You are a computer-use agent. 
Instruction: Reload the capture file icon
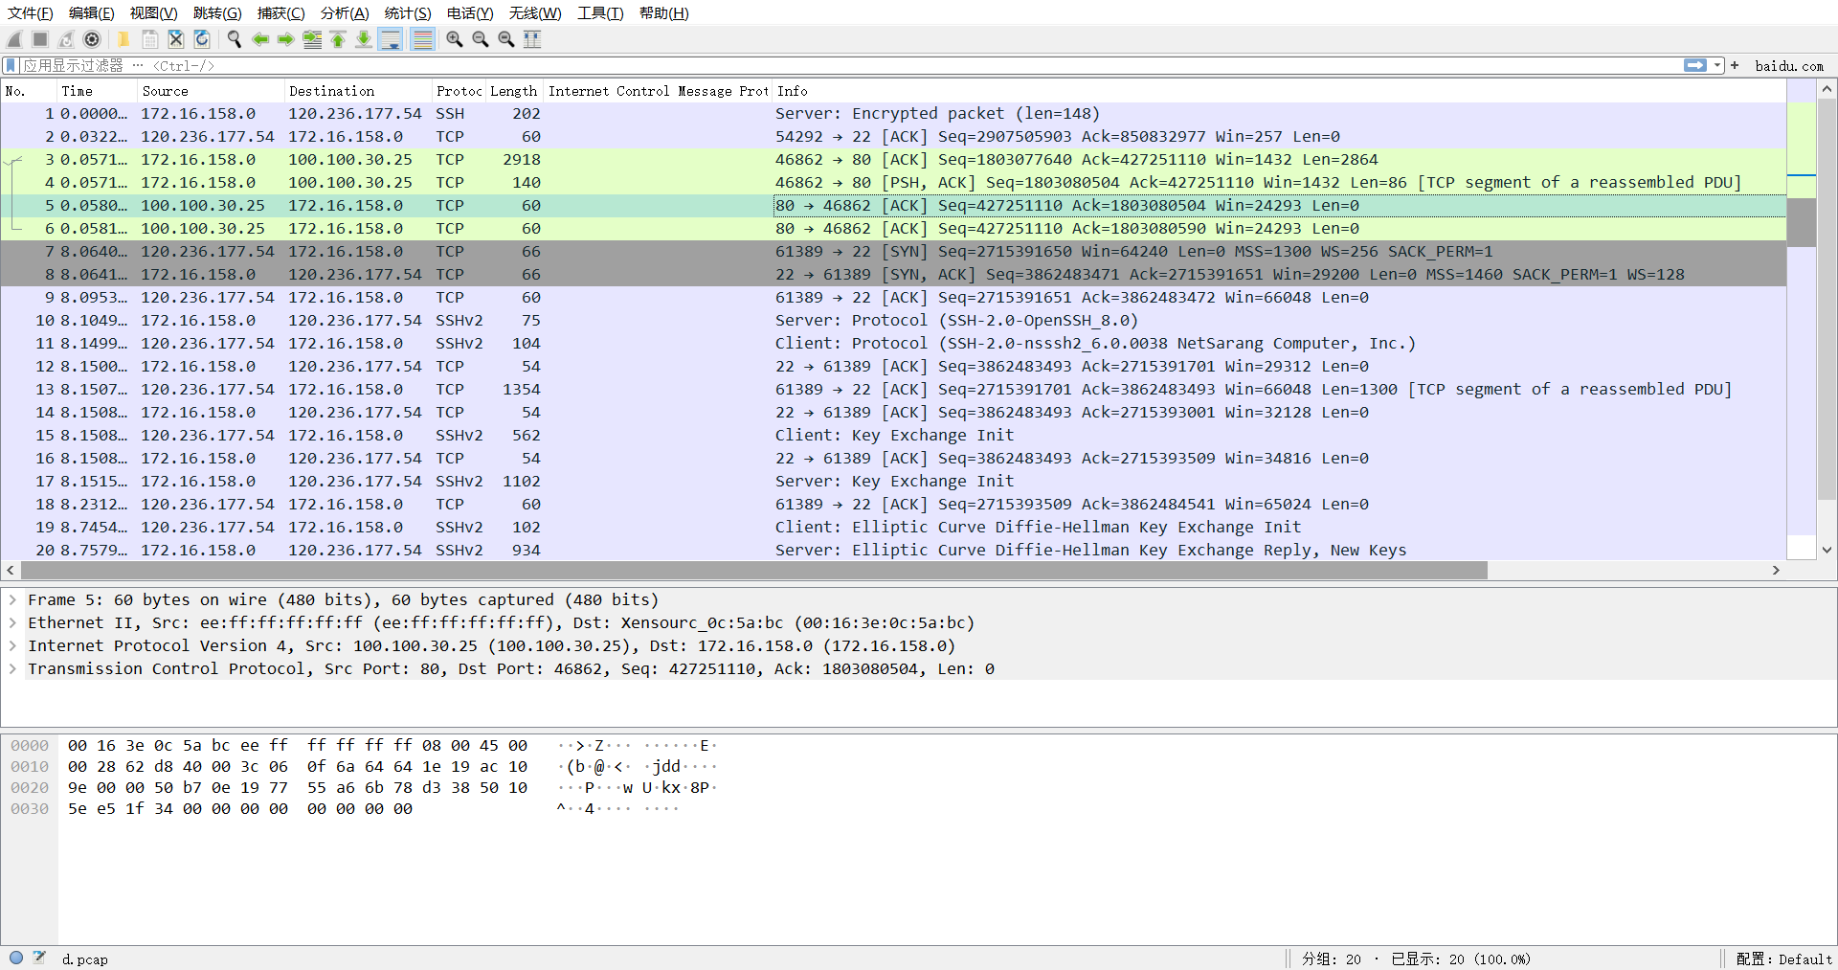coord(202,39)
